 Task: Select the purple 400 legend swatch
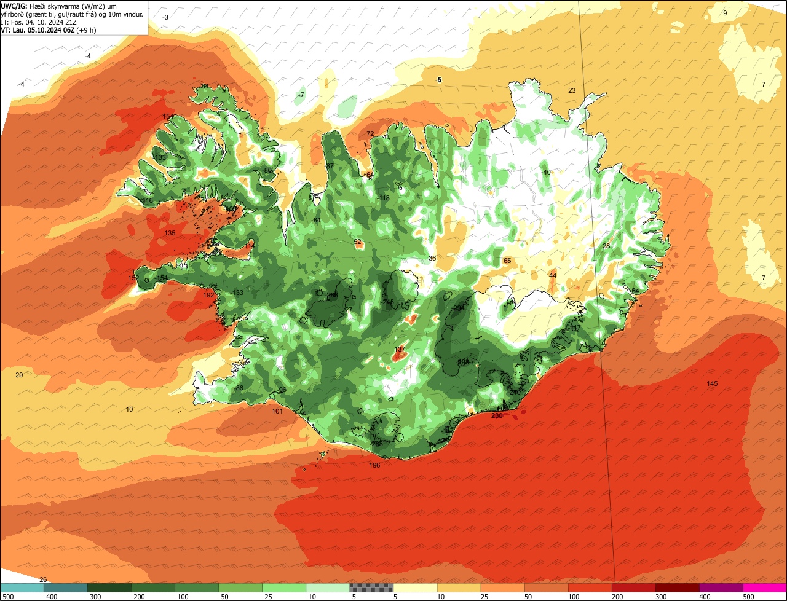pos(721,587)
